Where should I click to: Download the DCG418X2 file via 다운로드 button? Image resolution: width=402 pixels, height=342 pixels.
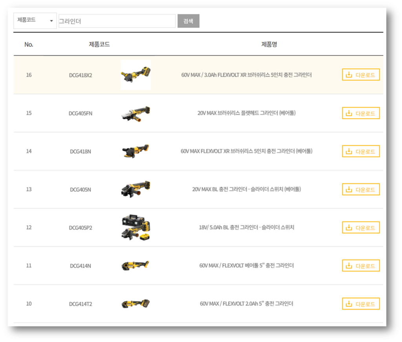coord(361,75)
